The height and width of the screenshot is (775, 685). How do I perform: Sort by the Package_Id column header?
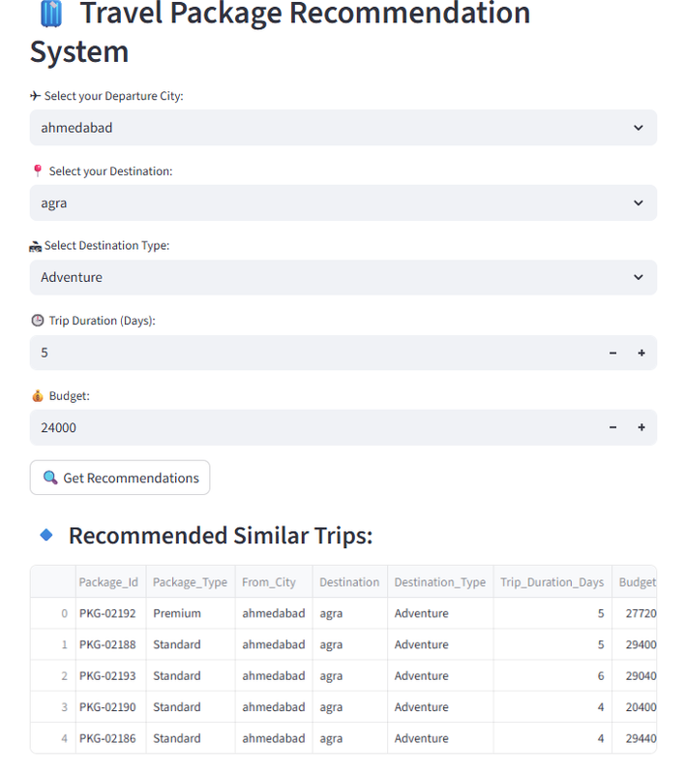click(108, 582)
